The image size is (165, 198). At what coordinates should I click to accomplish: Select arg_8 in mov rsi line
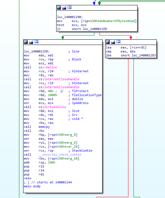coord(71,143)
